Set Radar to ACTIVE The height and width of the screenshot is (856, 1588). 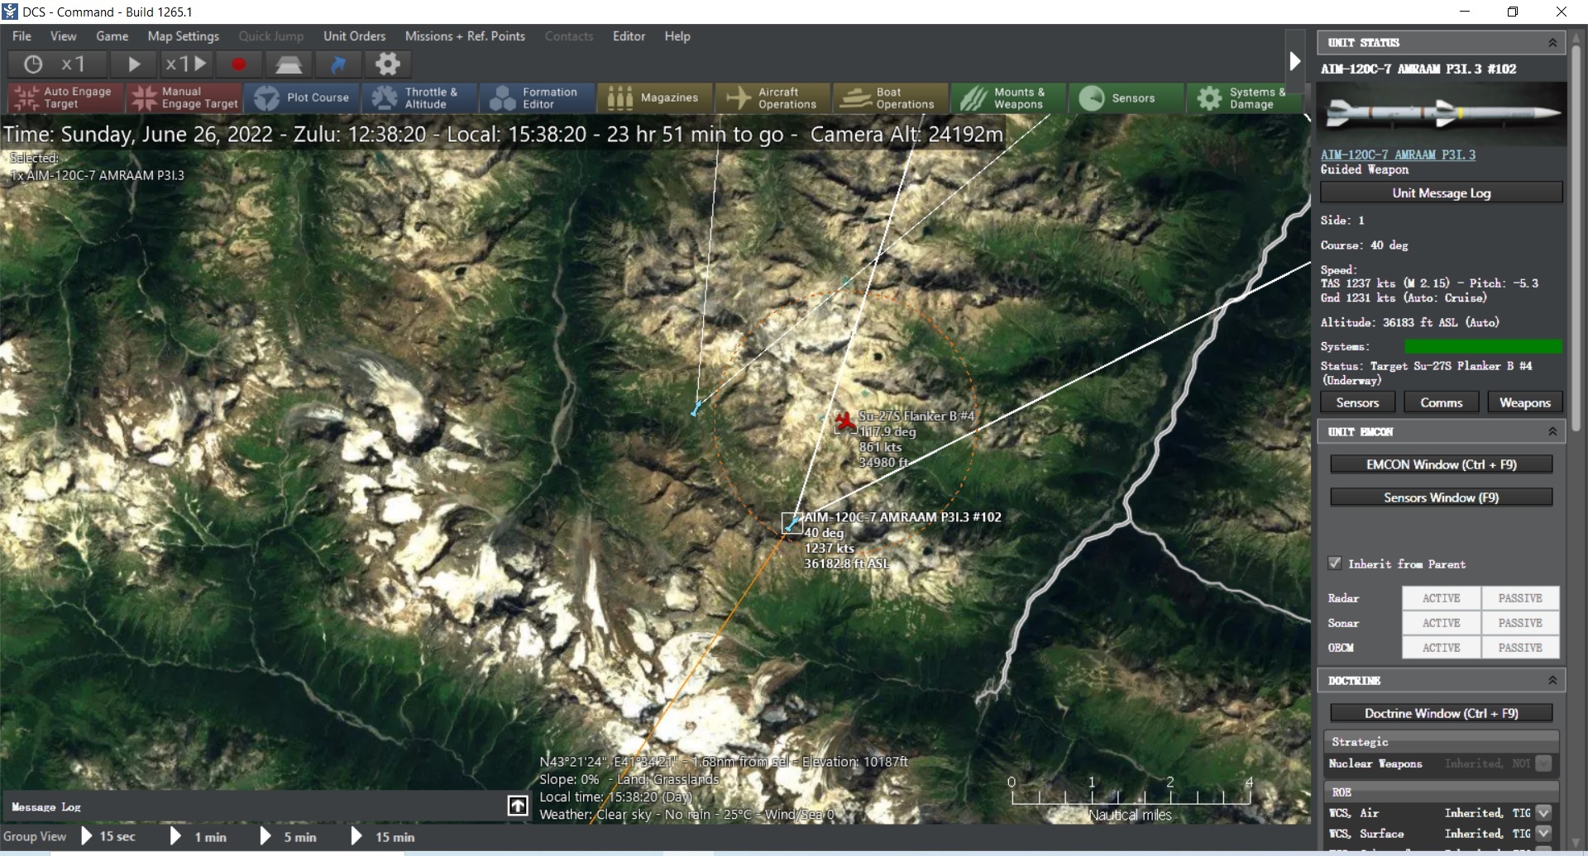(1441, 598)
